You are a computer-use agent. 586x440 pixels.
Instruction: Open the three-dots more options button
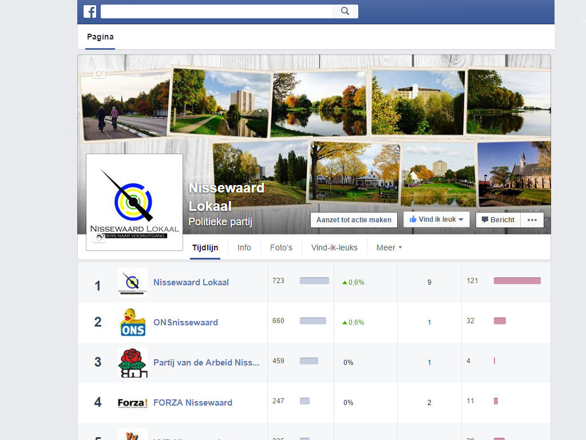pos(532,220)
